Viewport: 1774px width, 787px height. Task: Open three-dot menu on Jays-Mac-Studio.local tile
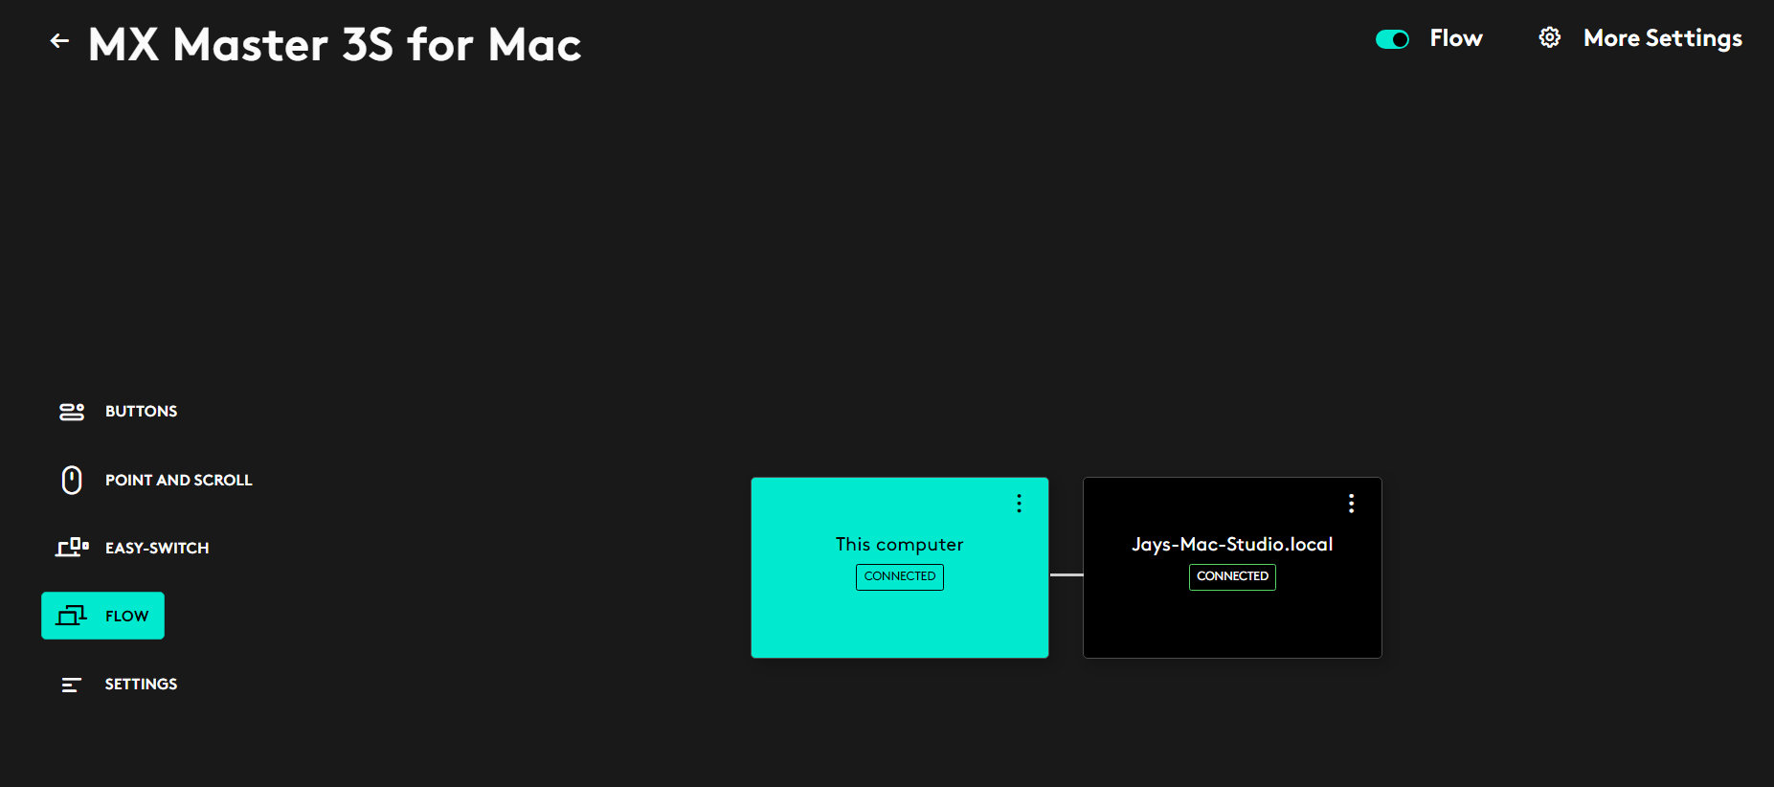click(x=1351, y=504)
